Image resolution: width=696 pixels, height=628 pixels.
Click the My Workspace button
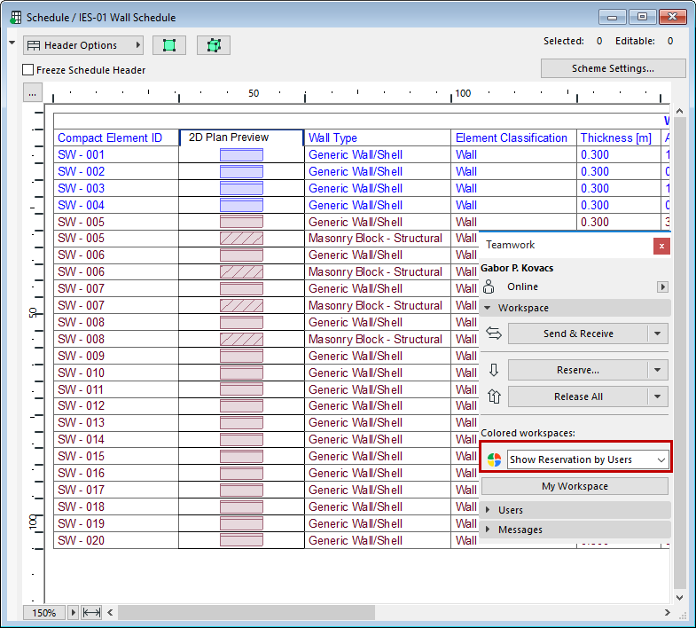575,486
